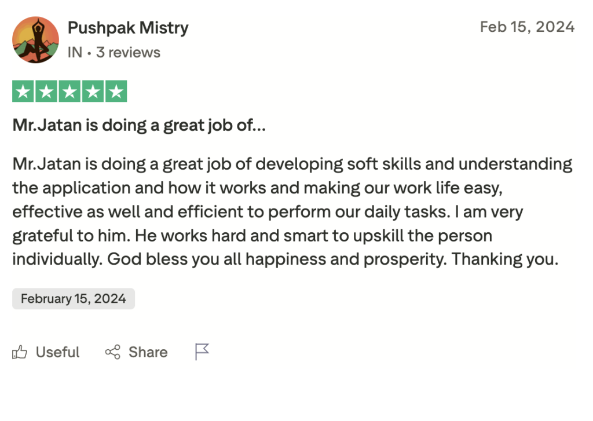The height and width of the screenshot is (421, 593).
Task: Click the second green rating star
Action: pyautogui.click(x=46, y=91)
